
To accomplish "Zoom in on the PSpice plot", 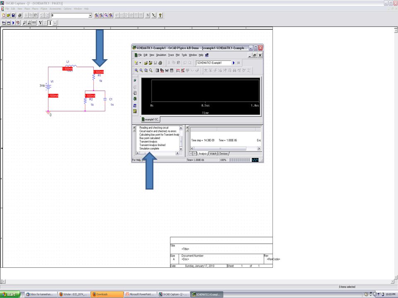I will coord(136,70).
